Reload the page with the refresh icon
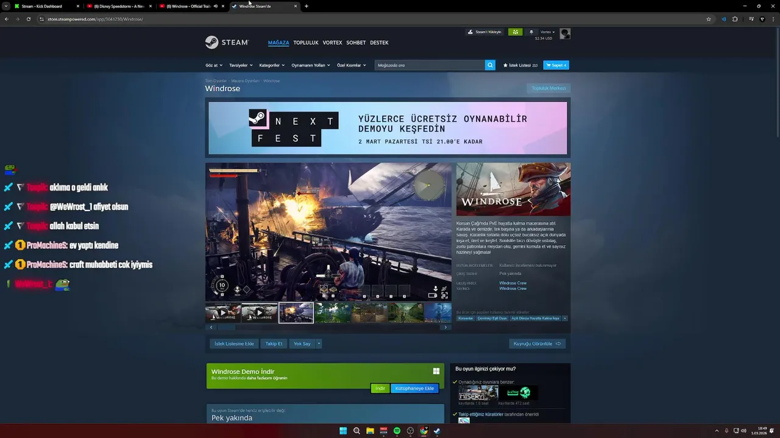The image size is (780, 438). [x=28, y=19]
